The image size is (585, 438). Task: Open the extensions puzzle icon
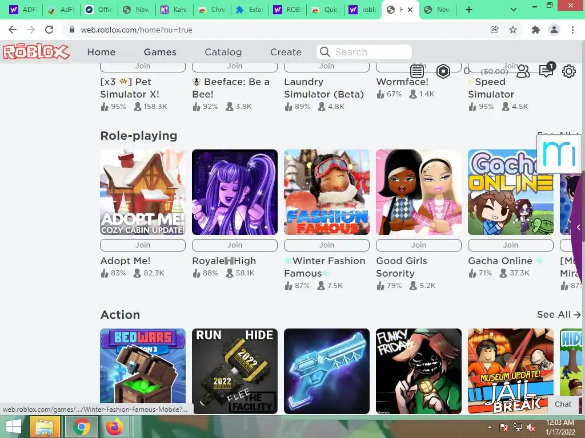coord(536,30)
